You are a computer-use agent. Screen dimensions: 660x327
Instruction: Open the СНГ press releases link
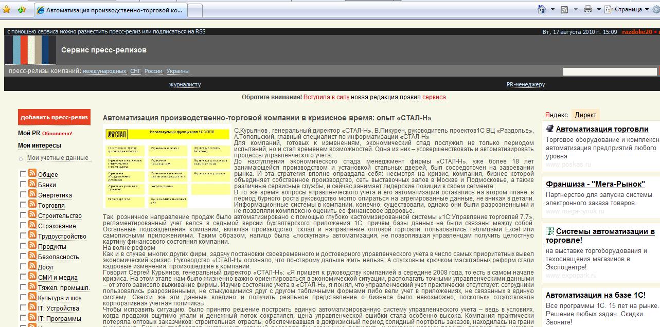click(136, 71)
